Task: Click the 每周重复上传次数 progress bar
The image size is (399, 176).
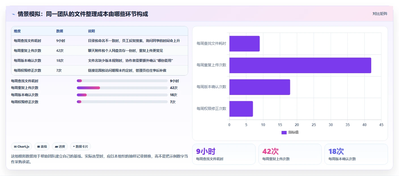Action: click(x=122, y=88)
